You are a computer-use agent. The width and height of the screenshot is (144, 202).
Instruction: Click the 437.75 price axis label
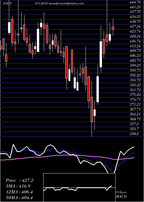(x=135, y=12)
